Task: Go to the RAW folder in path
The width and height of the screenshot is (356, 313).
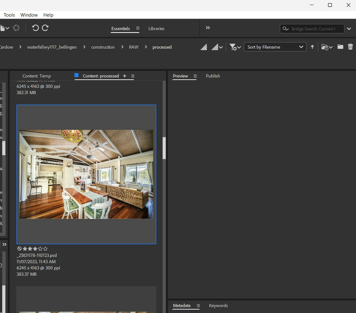Action: point(133,47)
